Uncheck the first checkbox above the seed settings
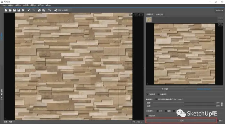 pos(147,94)
